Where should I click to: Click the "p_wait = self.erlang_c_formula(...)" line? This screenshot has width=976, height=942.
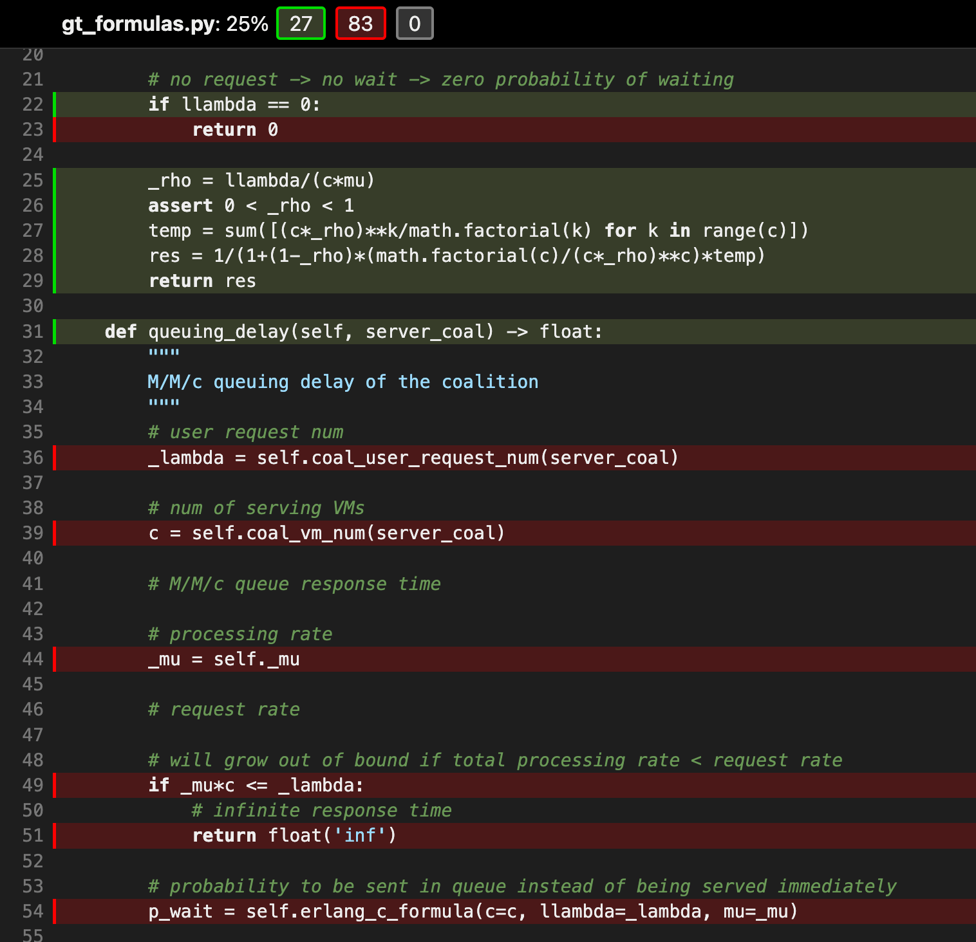point(473,912)
